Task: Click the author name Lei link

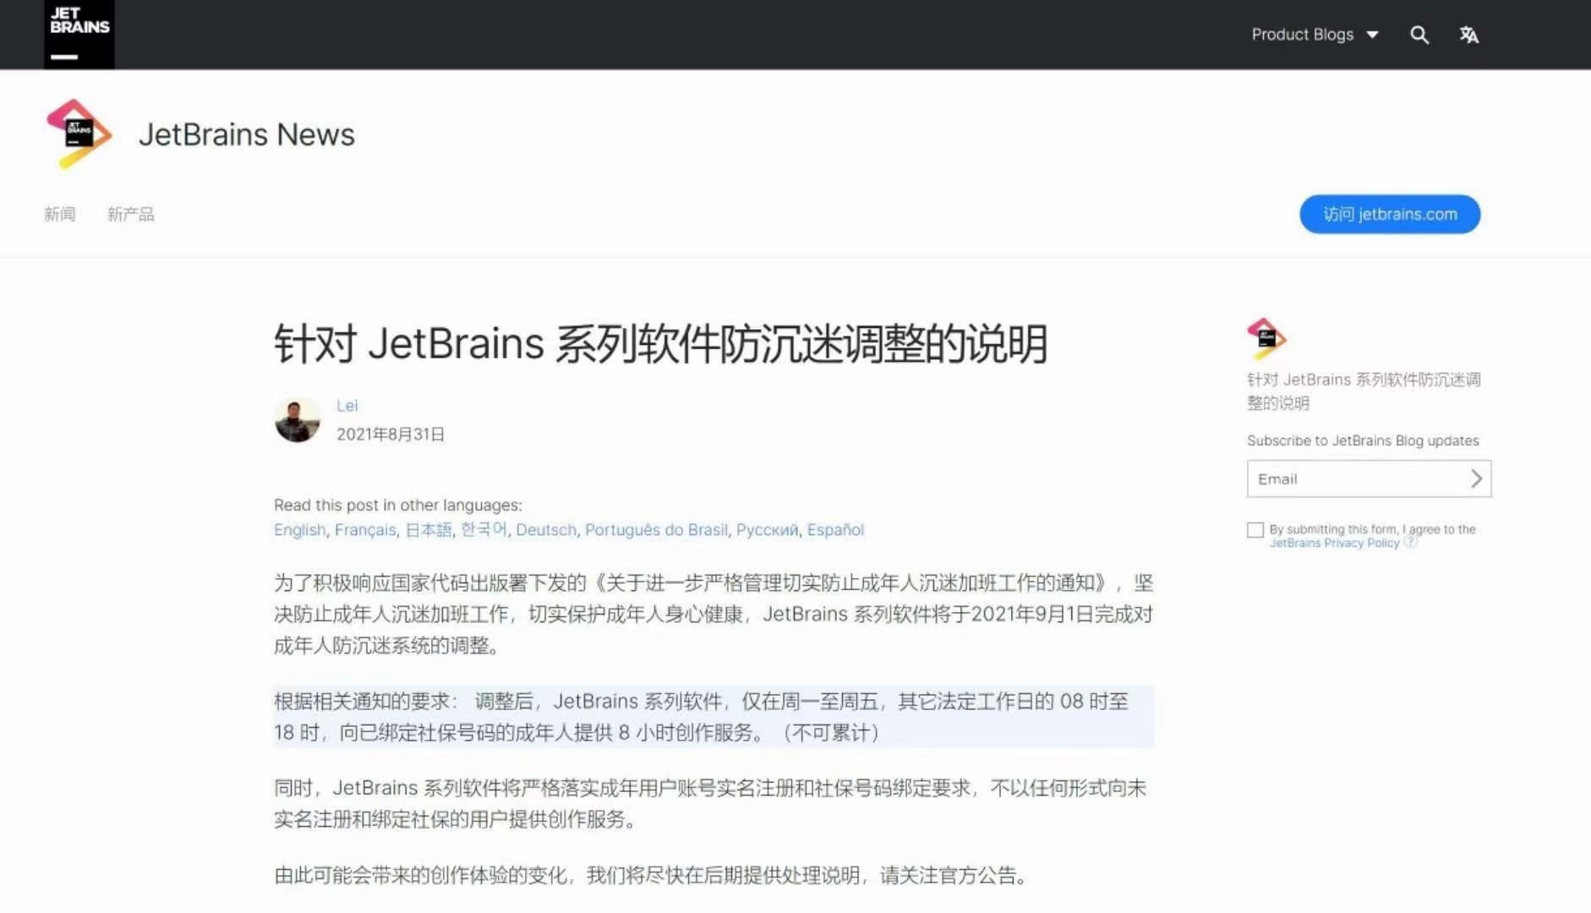Action: tap(347, 406)
